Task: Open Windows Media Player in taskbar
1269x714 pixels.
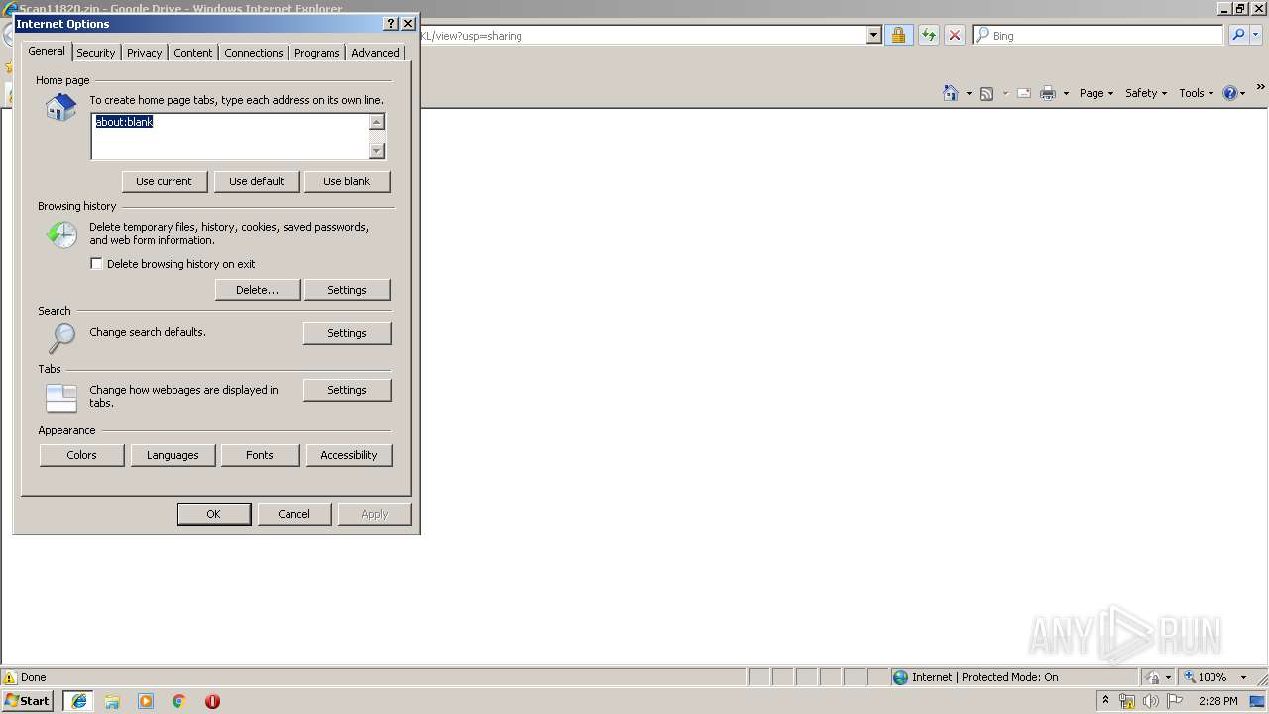Action: click(146, 701)
